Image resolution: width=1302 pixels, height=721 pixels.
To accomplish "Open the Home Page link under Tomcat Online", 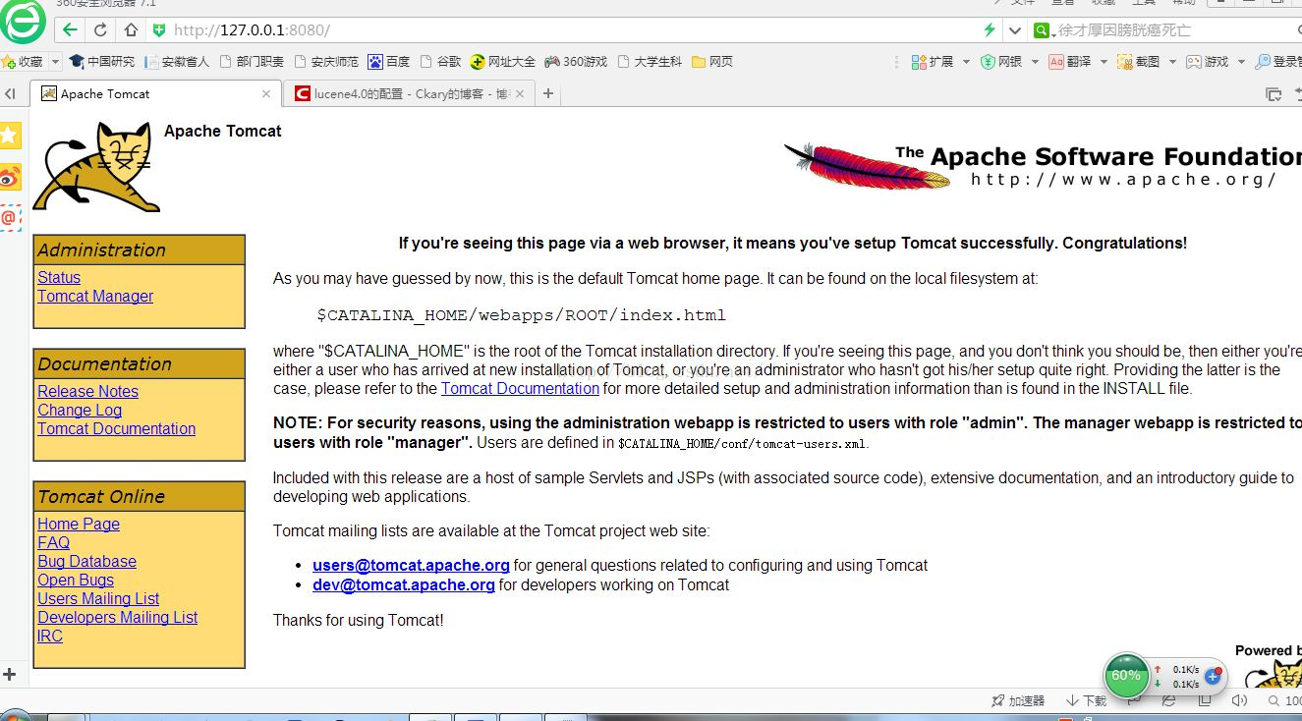I will click(x=79, y=525).
